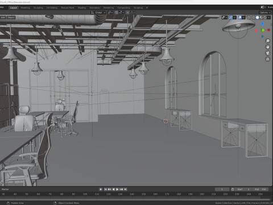Toggle X-ray mode
This screenshot has width=273, height=205.
pos(249,18)
